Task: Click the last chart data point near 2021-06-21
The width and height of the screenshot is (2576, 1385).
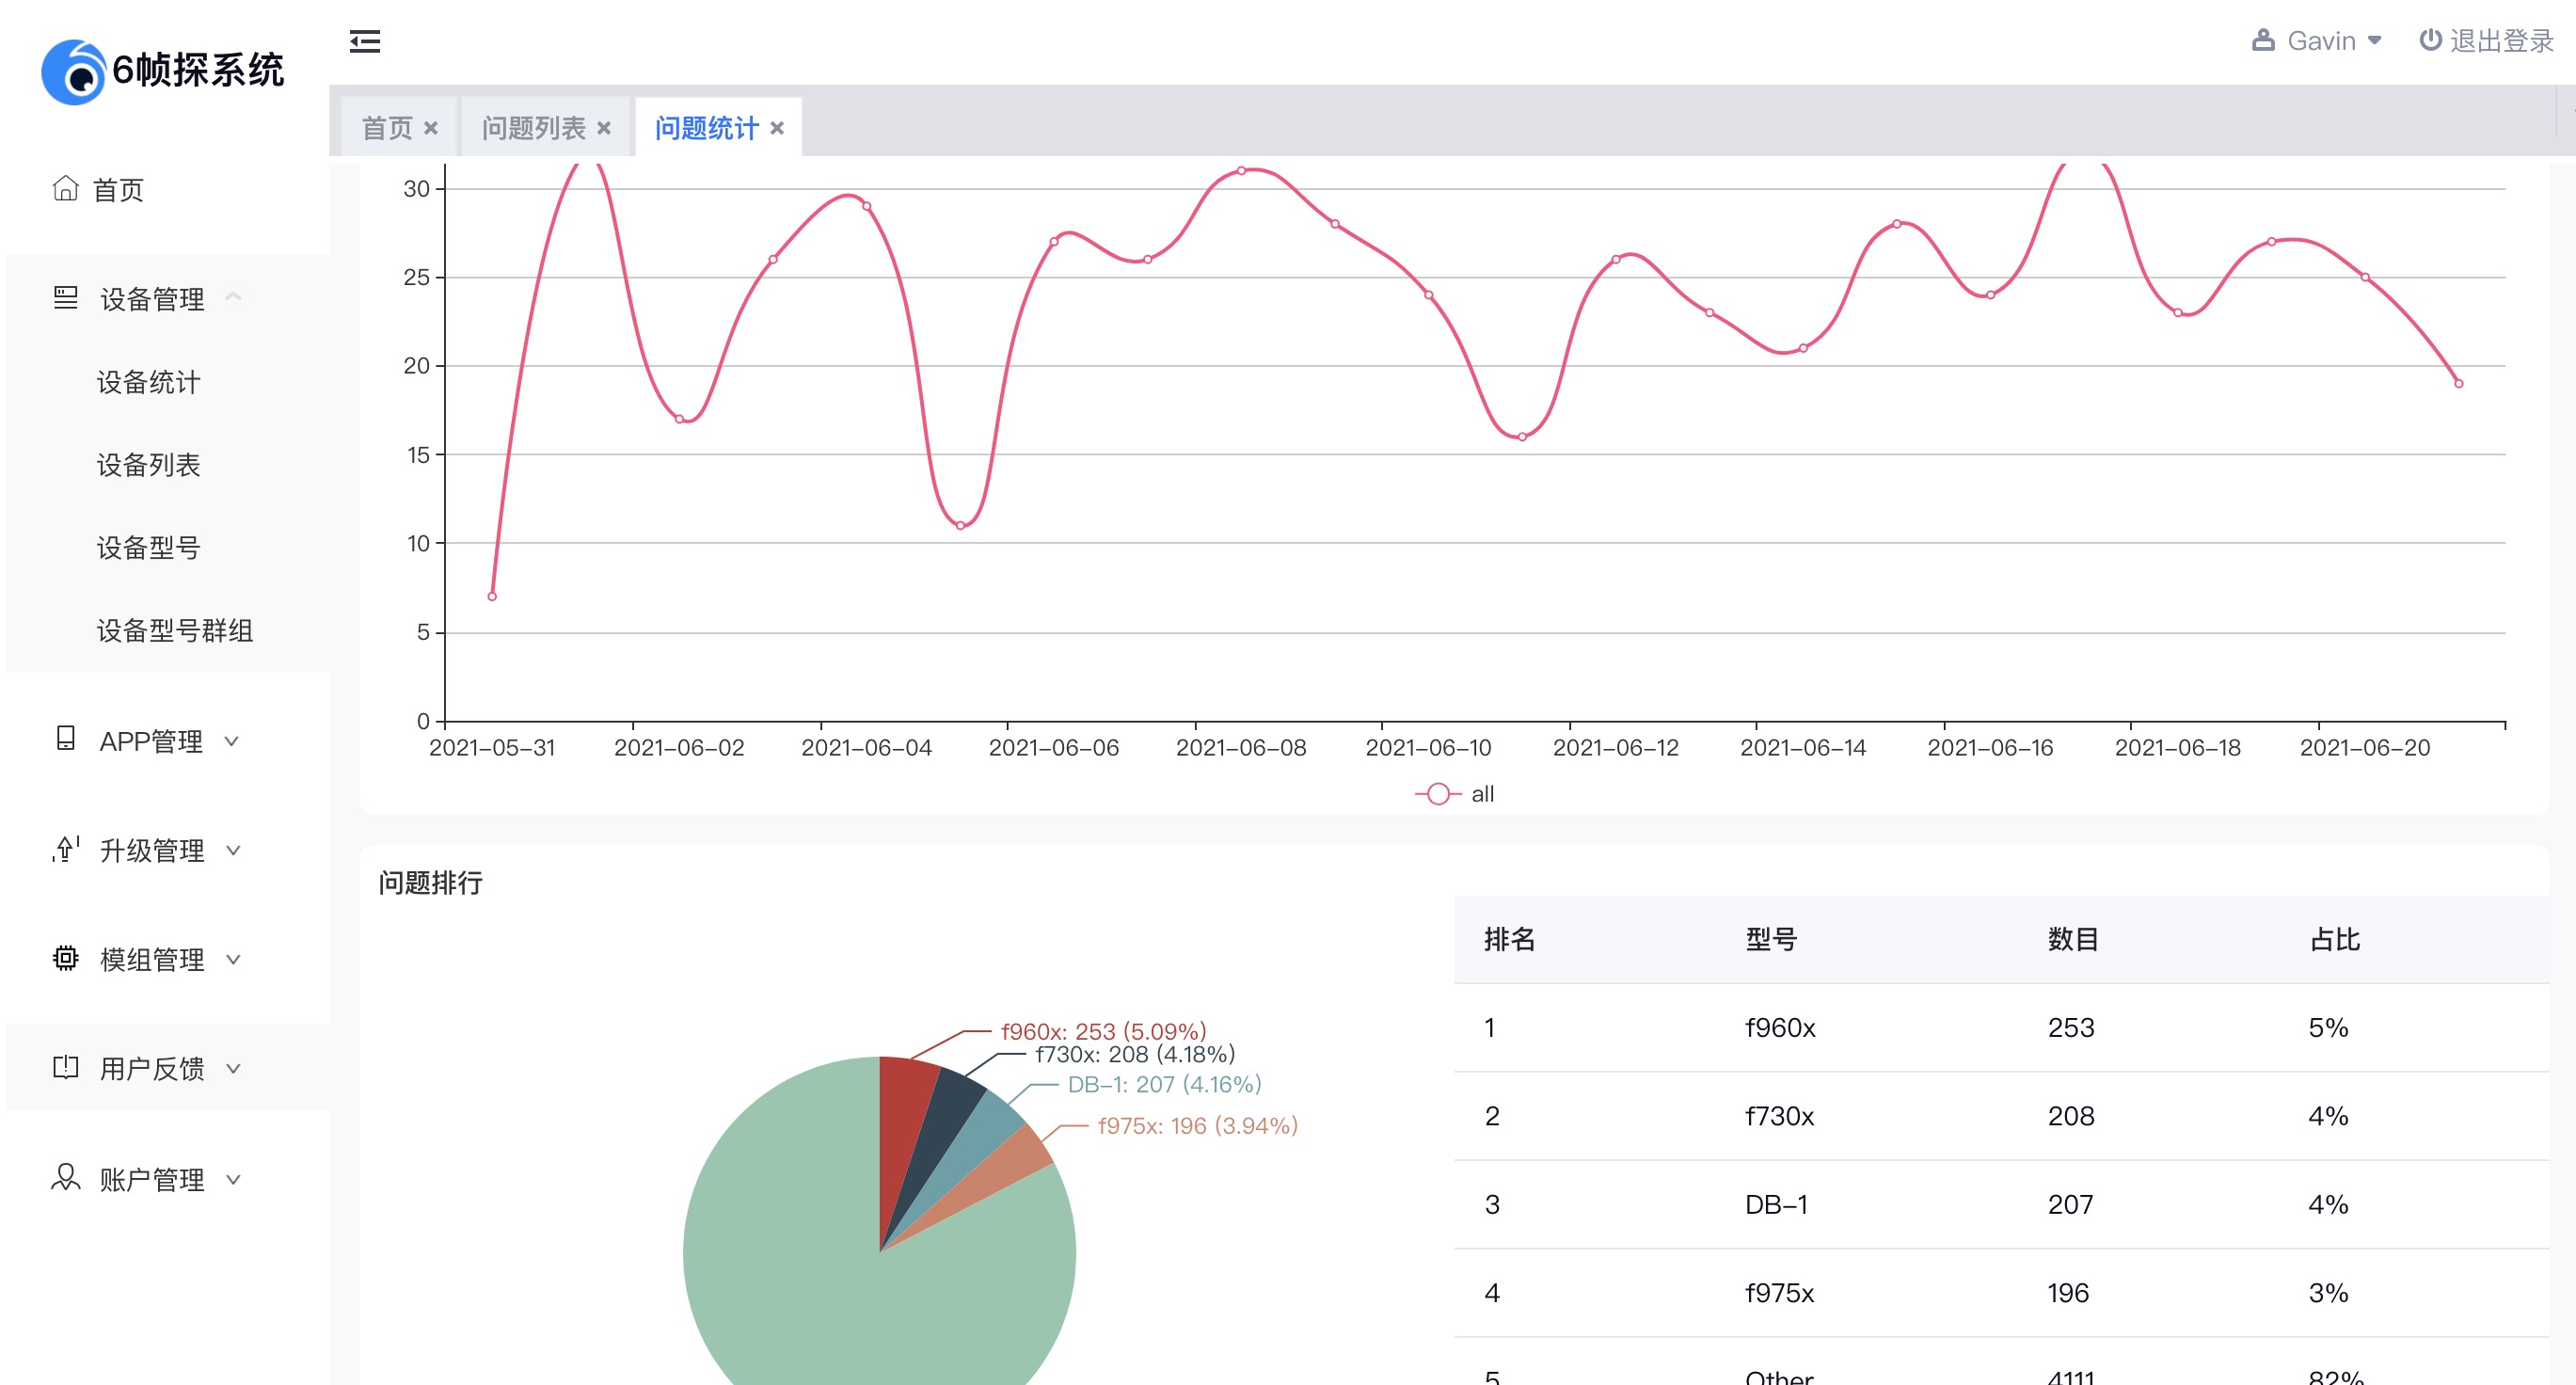Action: (2459, 383)
